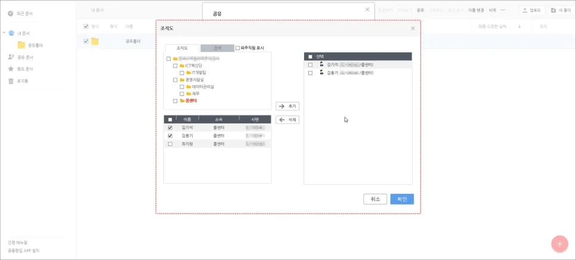Click the 공유폴더 folder icon in sidebar tree
The height and width of the screenshot is (260, 576).
(21, 45)
